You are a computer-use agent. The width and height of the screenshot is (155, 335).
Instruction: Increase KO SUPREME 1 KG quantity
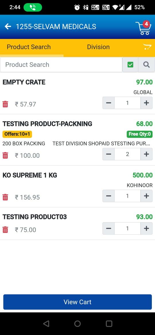tap(146, 196)
